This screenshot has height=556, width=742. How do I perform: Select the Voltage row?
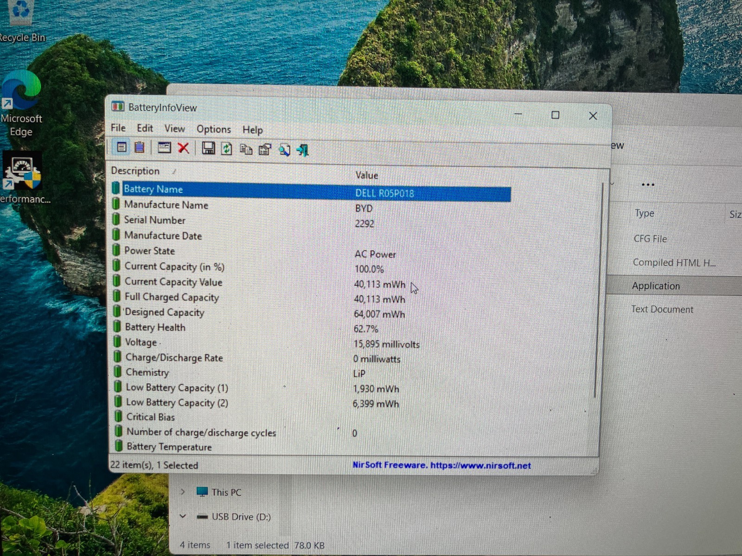[311, 343]
